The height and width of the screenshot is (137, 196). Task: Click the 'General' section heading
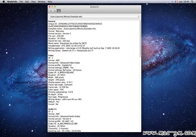(x=52, y=21)
